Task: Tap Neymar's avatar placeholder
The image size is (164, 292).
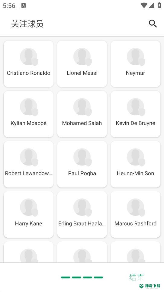Action: [136, 57]
